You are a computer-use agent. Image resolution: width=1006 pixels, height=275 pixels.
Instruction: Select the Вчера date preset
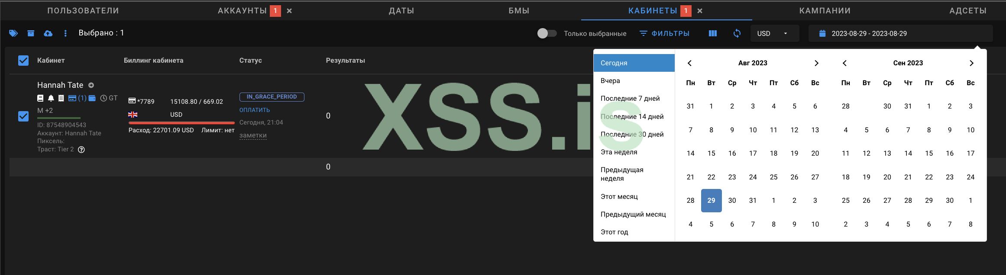pos(634,81)
